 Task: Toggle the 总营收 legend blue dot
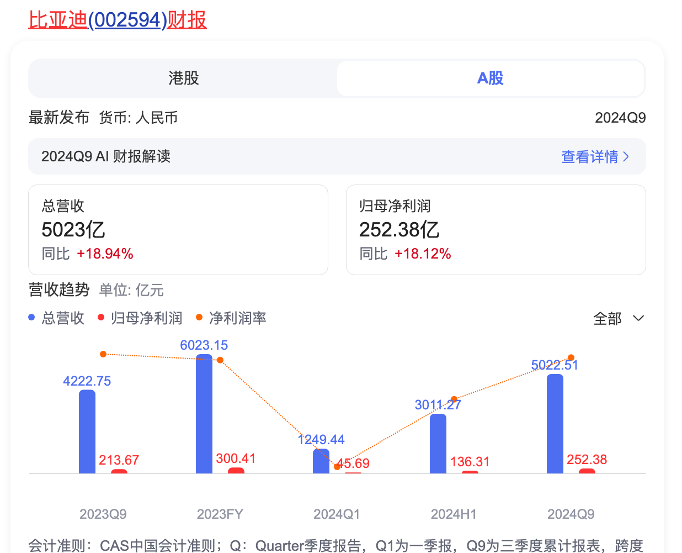(31, 318)
